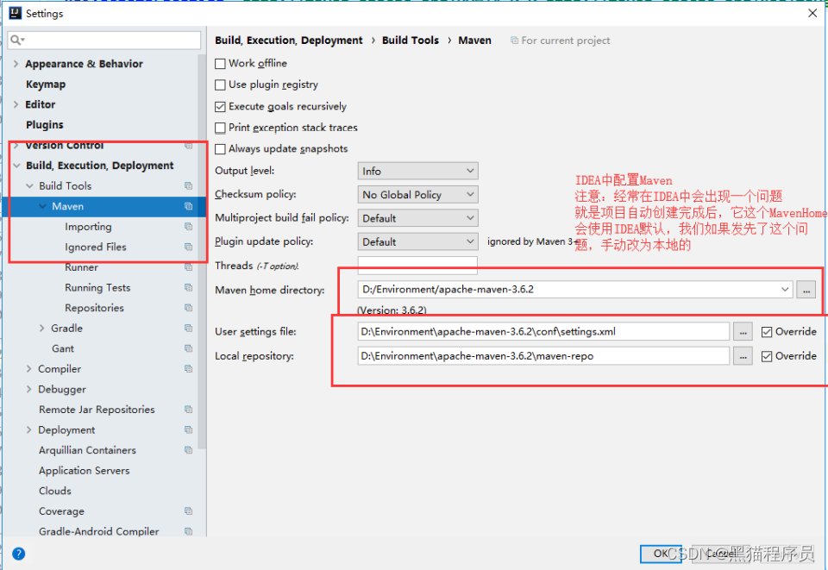Confirm settings with the OK button
828x570 pixels.
tap(660, 554)
